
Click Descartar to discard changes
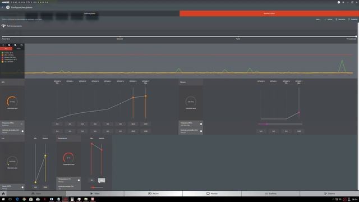click(340, 20)
